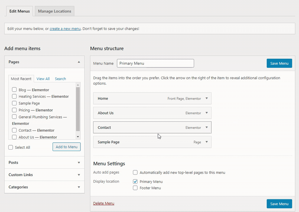Click the Home menu item title

tap(103, 98)
